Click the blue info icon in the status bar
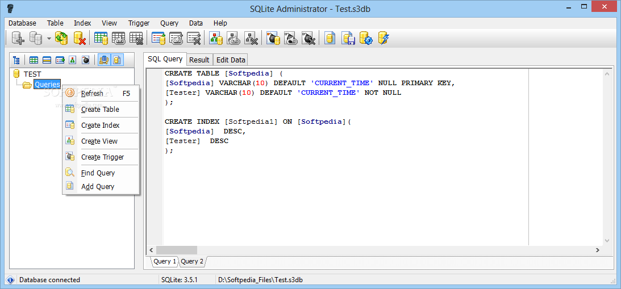621x289 pixels. 11,280
